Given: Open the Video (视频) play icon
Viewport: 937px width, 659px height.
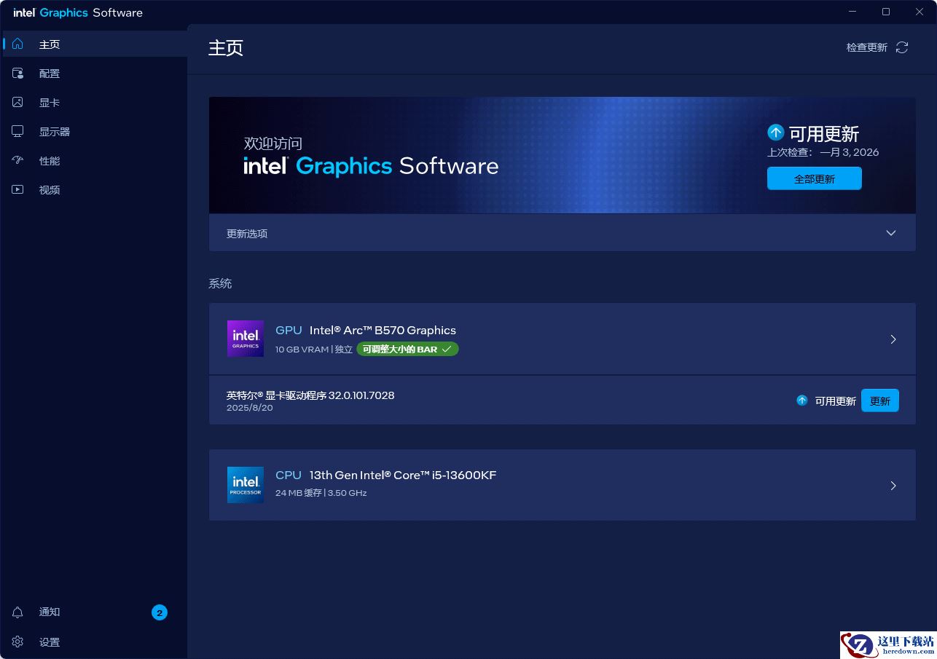Looking at the screenshot, I should click(x=17, y=190).
